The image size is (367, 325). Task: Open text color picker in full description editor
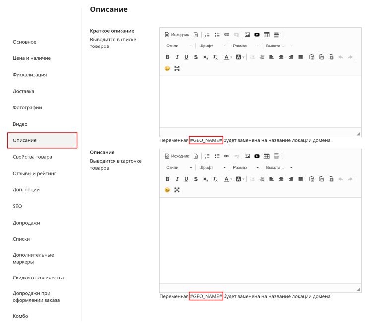(228, 179)
